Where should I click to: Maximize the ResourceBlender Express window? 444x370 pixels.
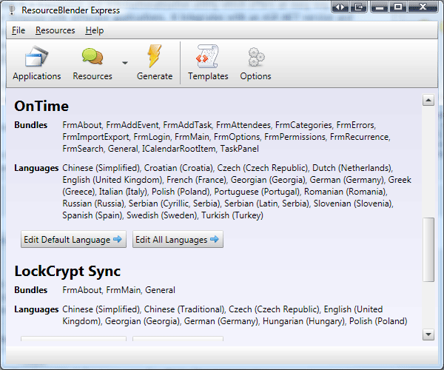(x=398, y=7)
